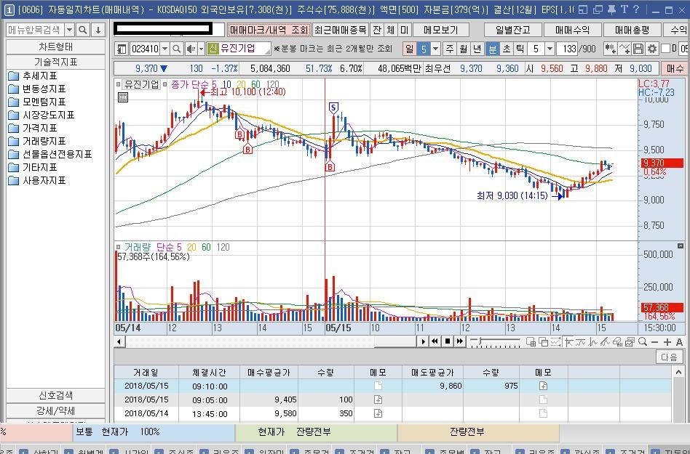This screenshot has width=690, height=454.
Task: Open the speaker options dropdown arrow
Action: pos(201,49)
